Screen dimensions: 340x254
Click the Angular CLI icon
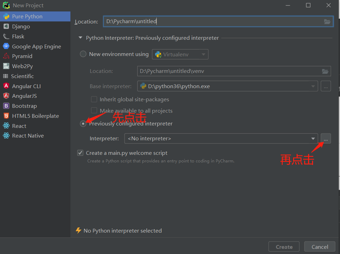(x=6, y=86)
